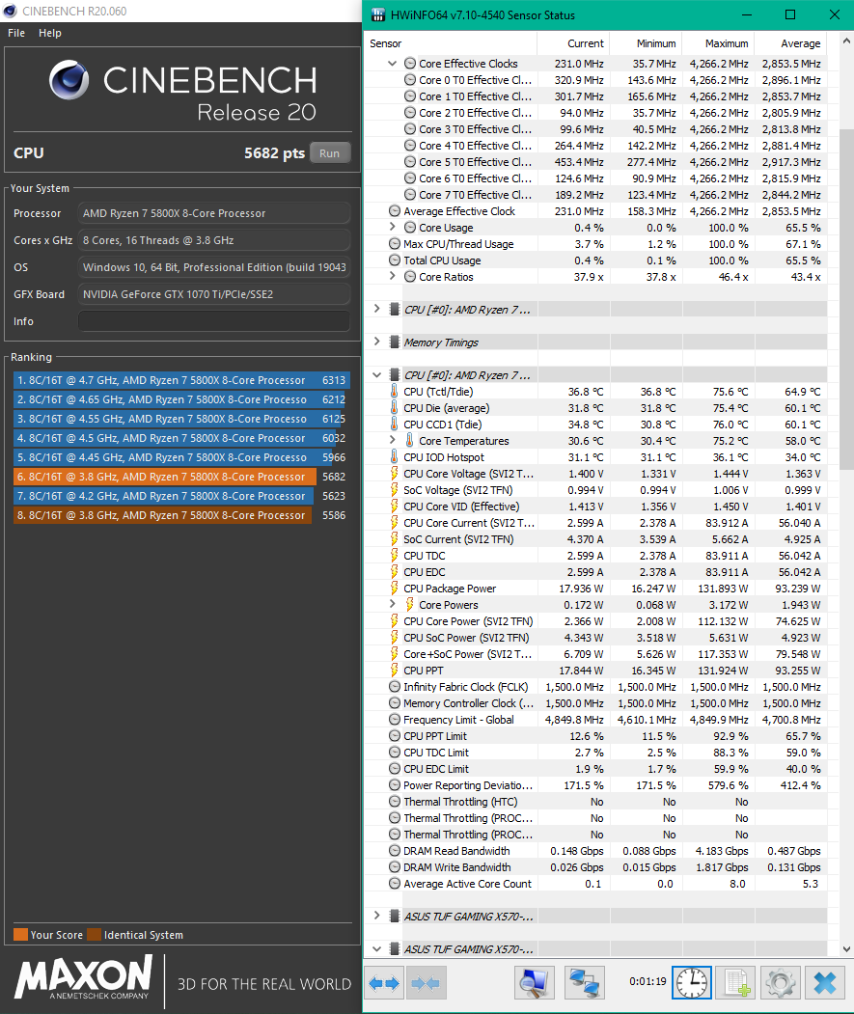The height and width of the screenshot is (1014, 854).
Task: Click the Processor field showing AMD Ryzen 7 5800X
Action: tap(214, 213)
